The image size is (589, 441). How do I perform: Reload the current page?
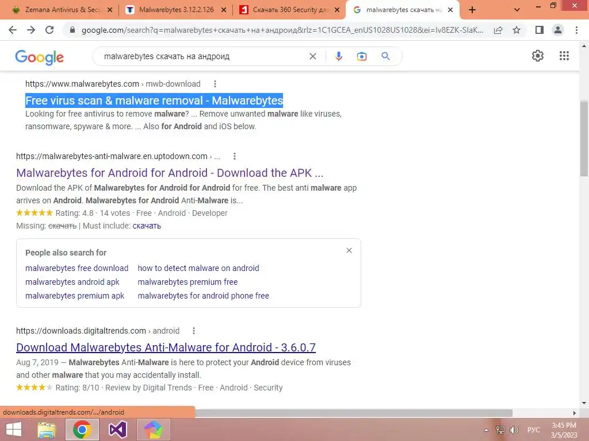[x=49, y=30]
